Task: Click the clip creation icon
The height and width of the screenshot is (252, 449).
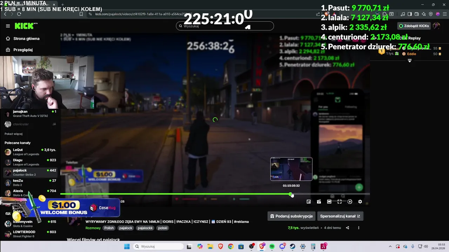Action: (x=319, y=202)
